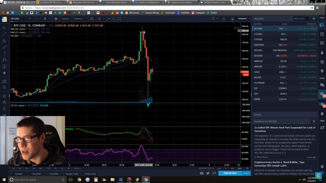
Task: Open the Pine Editor tab
Action: coord(54,174)
